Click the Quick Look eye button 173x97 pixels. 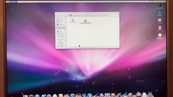[x=84, y=15]
